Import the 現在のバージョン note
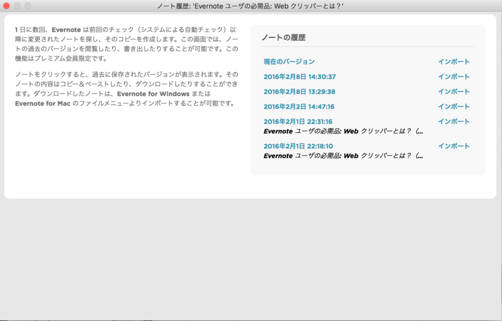Screen dimensions: 502x321 point(453,62)
